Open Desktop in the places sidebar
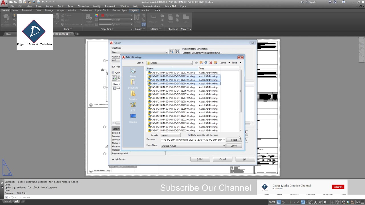 tap(133, 118)
